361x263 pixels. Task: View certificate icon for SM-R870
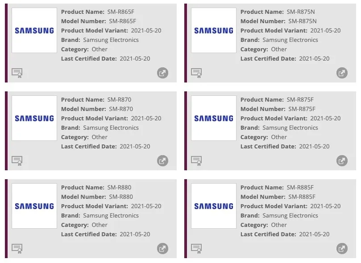(x=17, y=161)
